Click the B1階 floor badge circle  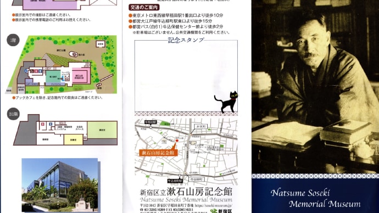pyautogui.click(x=13, y=114)
